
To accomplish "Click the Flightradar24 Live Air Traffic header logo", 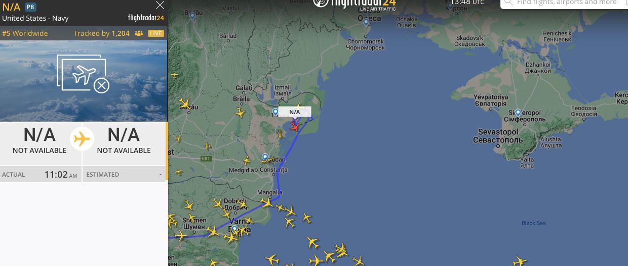I will [x=355, y=4].
